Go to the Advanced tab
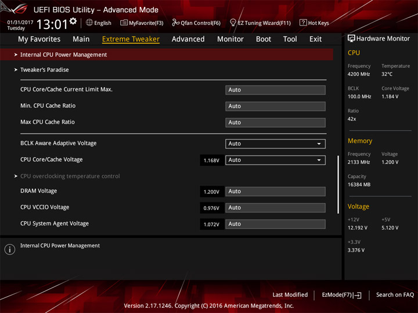 coord(188,39)
